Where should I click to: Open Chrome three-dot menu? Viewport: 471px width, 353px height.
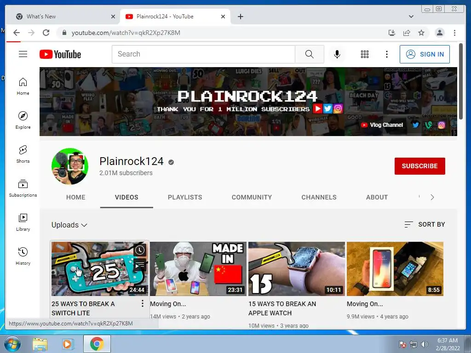tap(454, 33)
